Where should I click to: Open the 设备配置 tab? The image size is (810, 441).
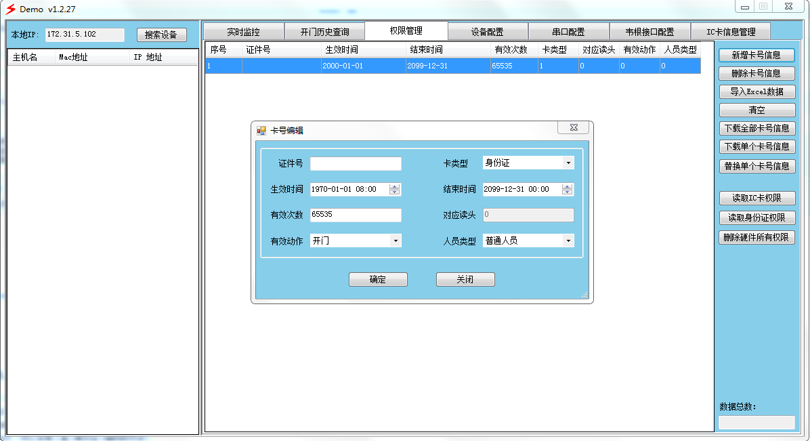click(x=487, y=32)
